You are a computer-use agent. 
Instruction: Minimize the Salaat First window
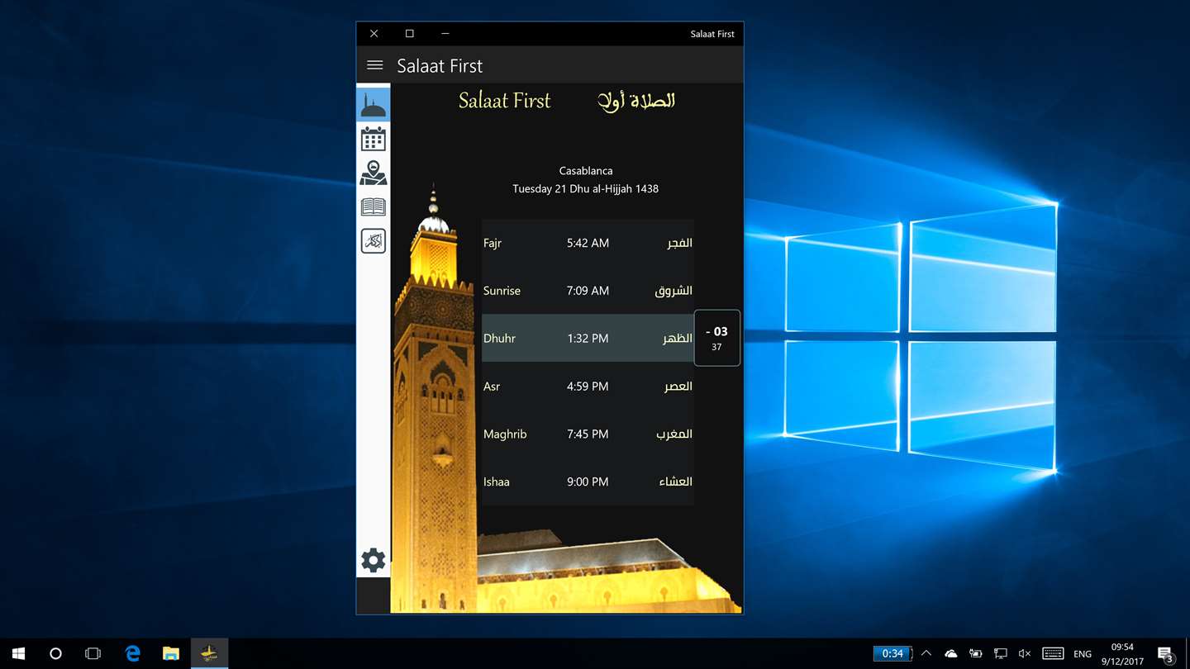click(445, 34)
